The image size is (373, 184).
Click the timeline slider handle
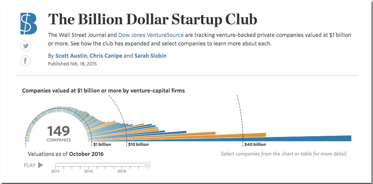click(147, 165)
